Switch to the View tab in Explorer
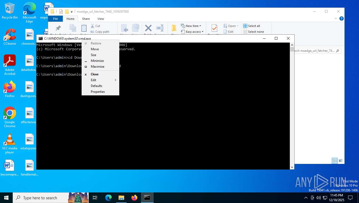Screen dimensions: 359x203 [x=101, y=19]
